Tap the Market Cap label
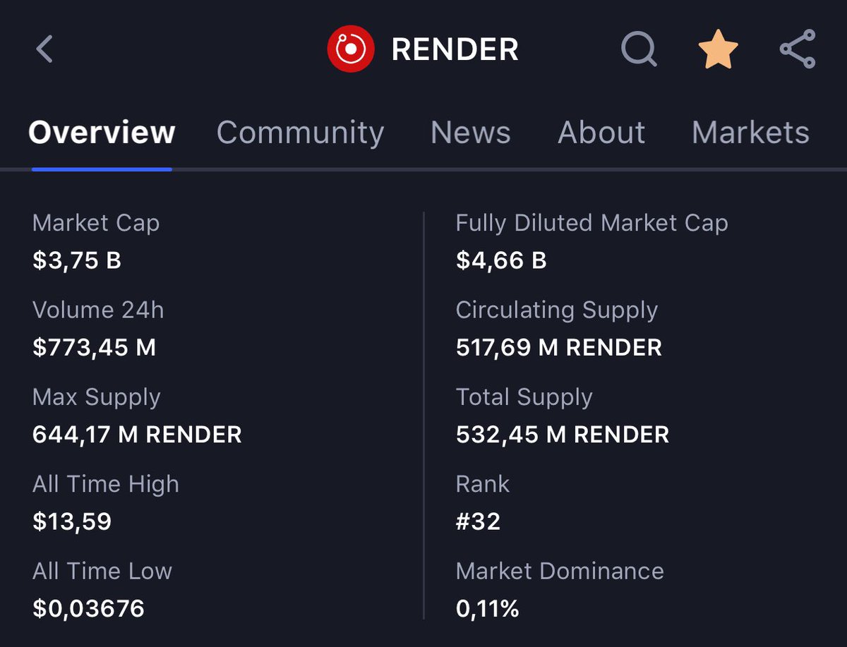847x647 pixels. [x=96, y=223]
